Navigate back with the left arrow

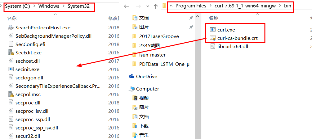click(x=126, y=6)
